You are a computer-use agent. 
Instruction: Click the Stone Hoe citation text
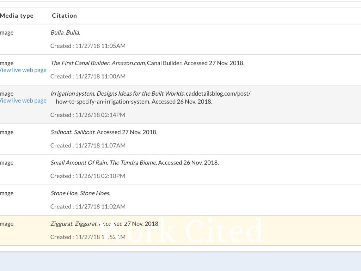coord(80,193)
